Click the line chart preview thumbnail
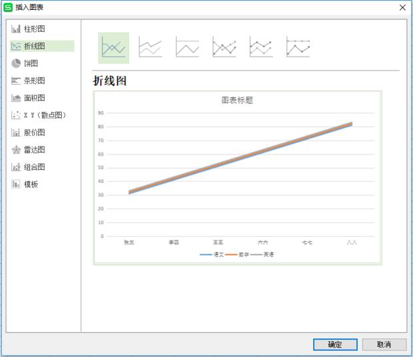The width and height of the screenshot is (413, 357). coord(237,178)
